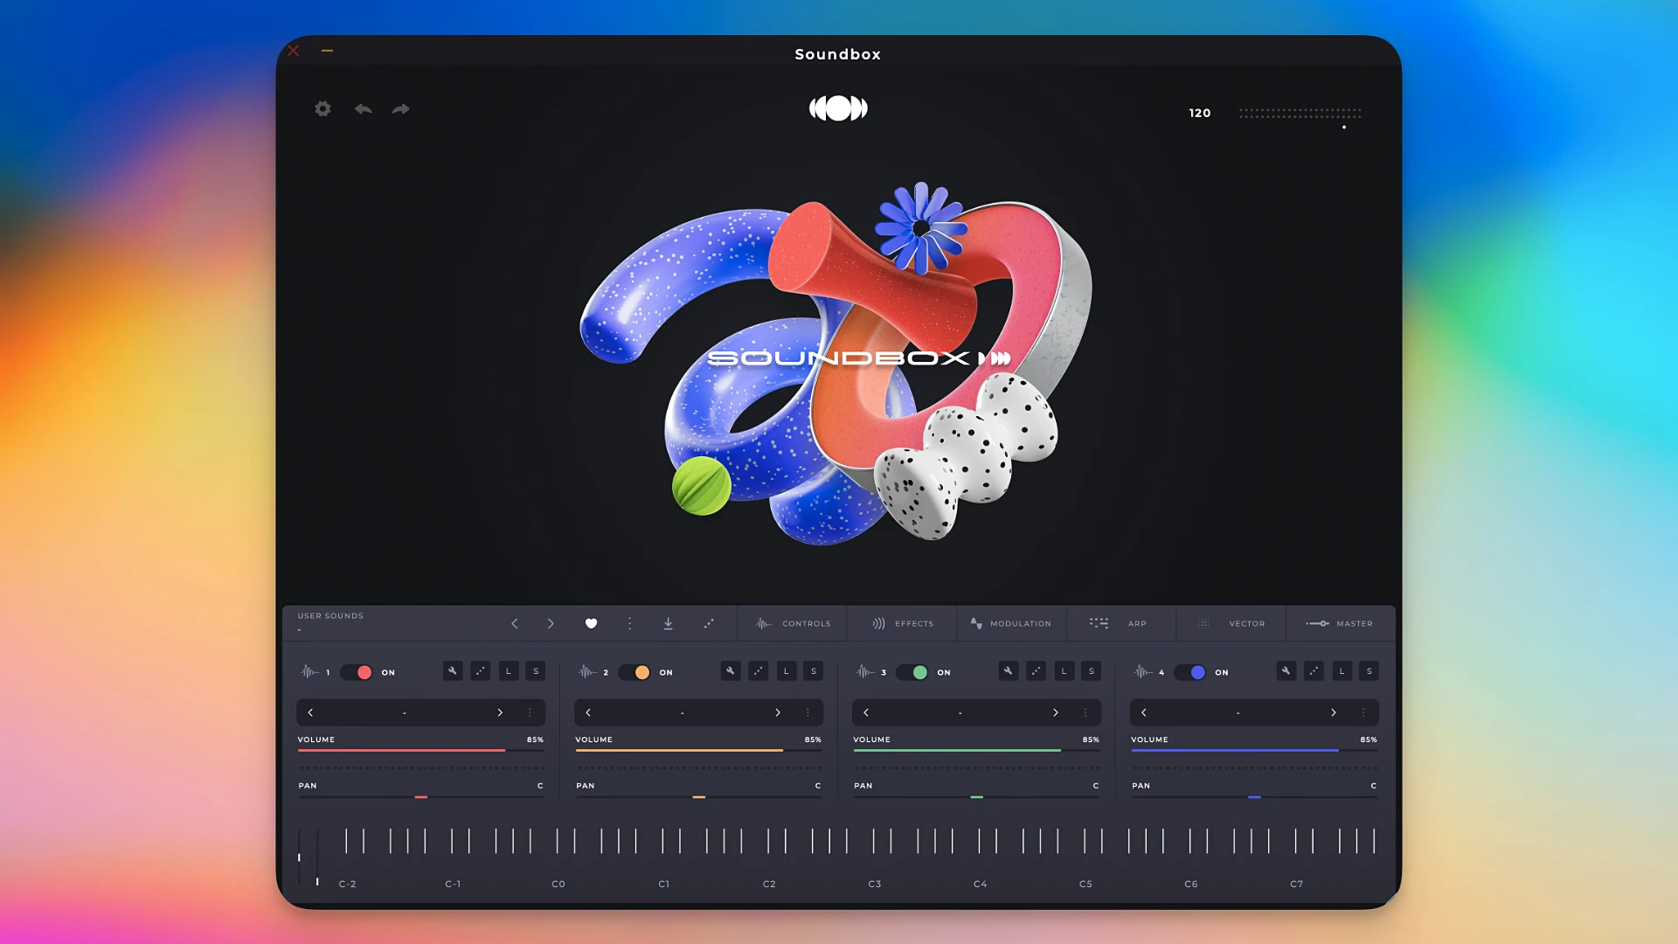Click the redo arrow icon
Screen dimensions: 1678x944
pos(401,109)
